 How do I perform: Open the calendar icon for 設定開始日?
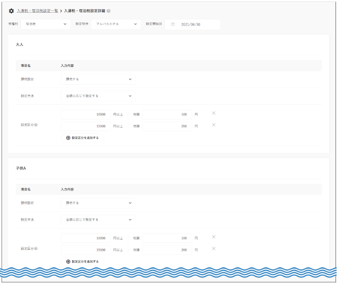click(173, 24)
